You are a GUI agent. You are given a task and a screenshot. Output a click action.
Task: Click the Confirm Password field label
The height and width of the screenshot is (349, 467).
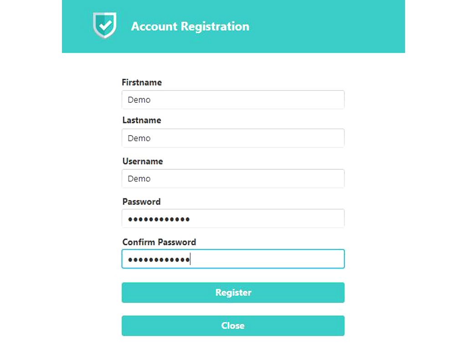pos(159,242)
